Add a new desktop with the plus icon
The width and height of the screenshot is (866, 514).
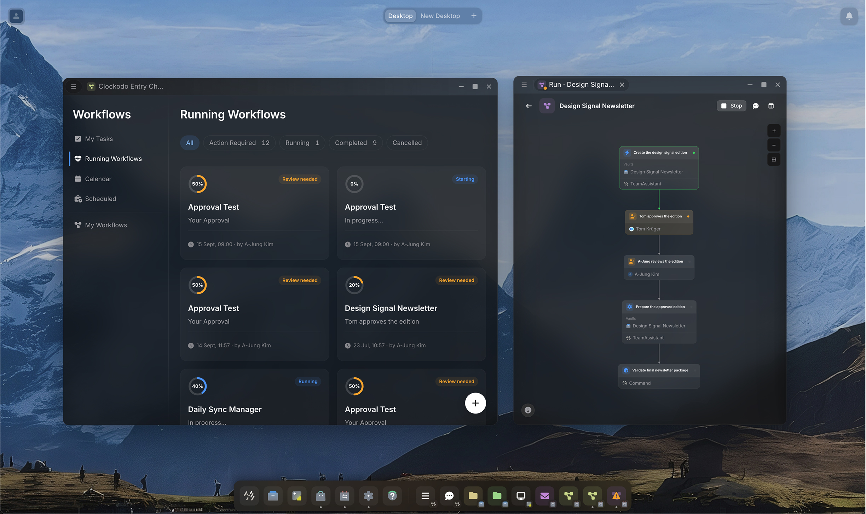pyautogui.click(x=474, y=16)
